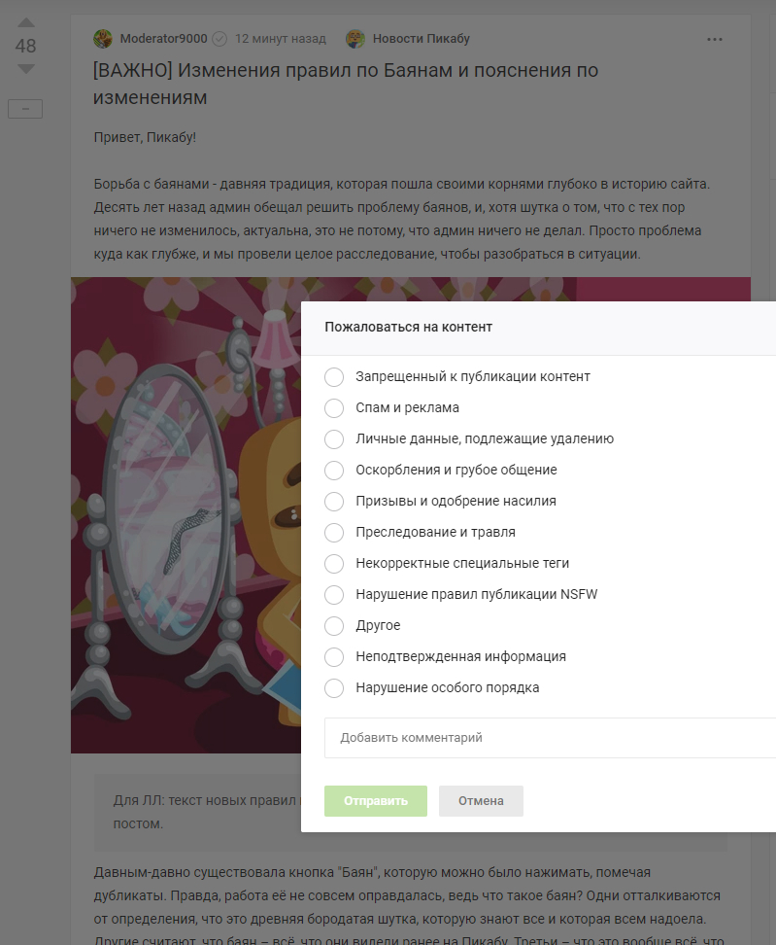This screenshot has width=776, height=945.
Task: Open the Moderator9000 author profile link
Action: click(x=163, y=39)
